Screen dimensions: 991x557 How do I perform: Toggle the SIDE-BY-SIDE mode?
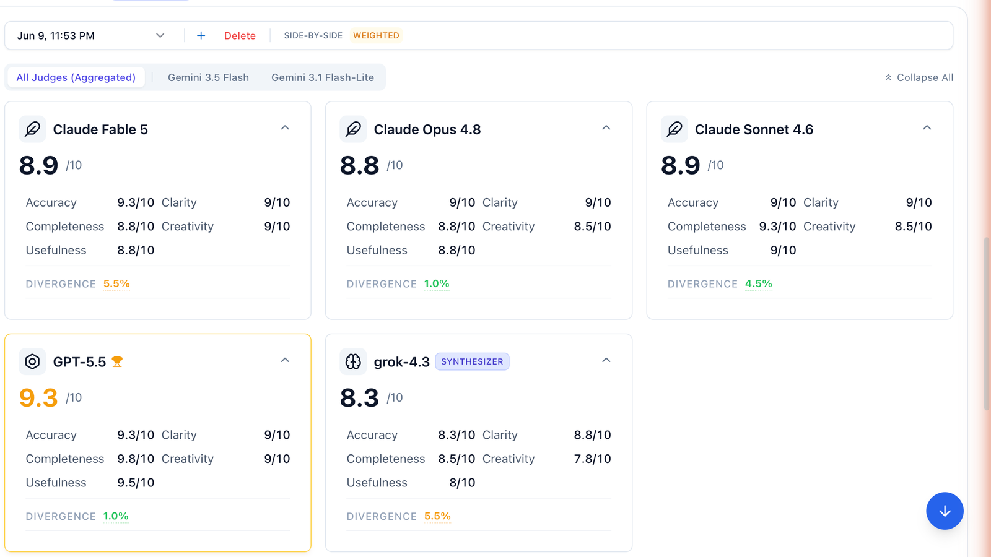click(313, 36)
